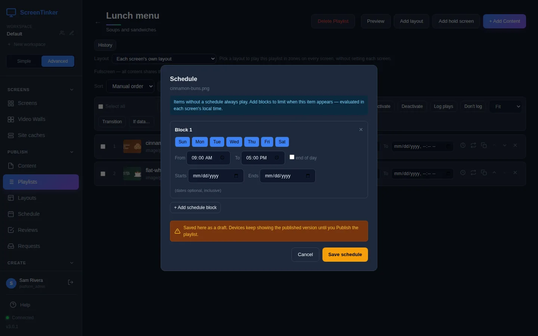Toggle Thu in Block 1
538x336 pixels.
(252, 142)
